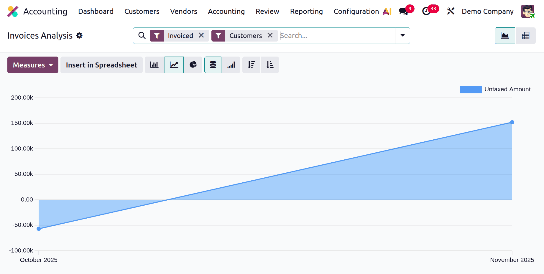Open the Invoices Analysis settings gear
This screenshot has width=544, height=274.
(79, 36)
